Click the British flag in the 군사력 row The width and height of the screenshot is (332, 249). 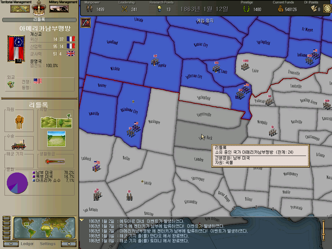[x=71, y=53]
